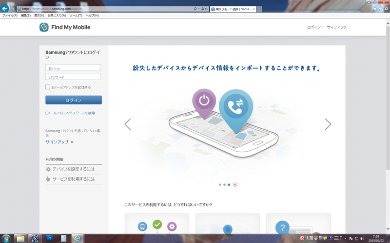
Task: Close the Samsung tab with its X
Action: 253,9
